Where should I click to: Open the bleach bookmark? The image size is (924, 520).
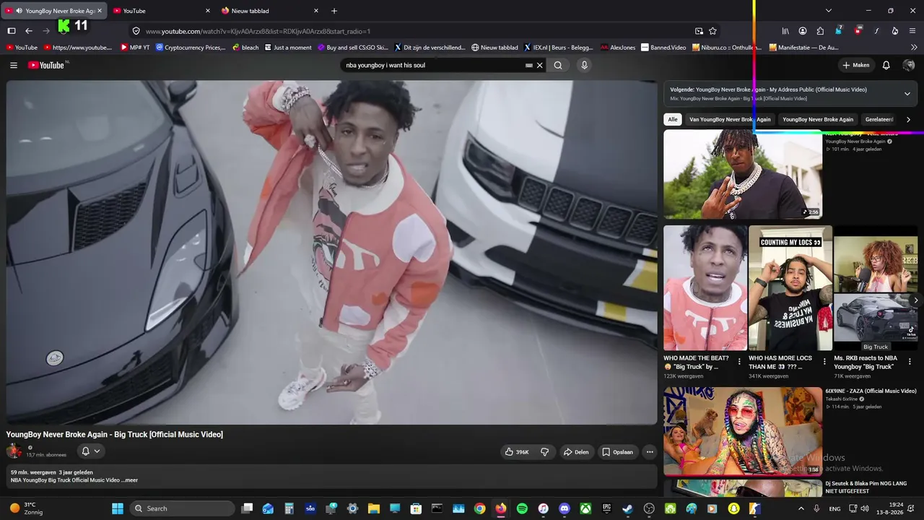(x=245, y=48)
